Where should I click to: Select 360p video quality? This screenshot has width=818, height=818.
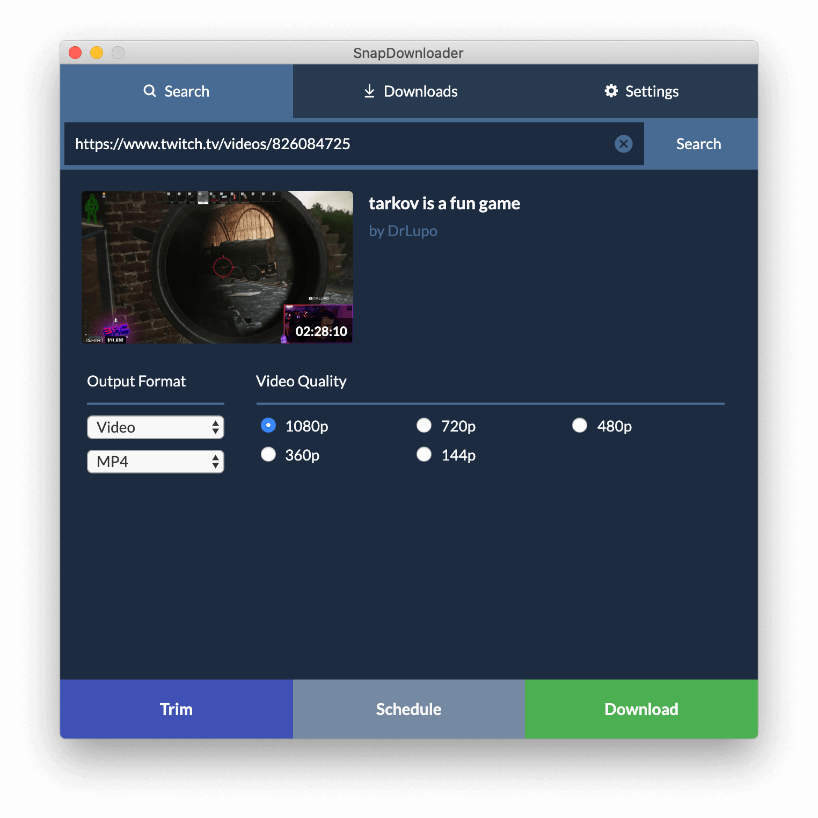[x=268, y=455]
